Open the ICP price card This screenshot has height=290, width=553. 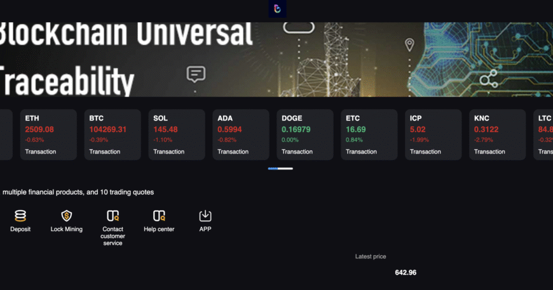tap(434, 135)
